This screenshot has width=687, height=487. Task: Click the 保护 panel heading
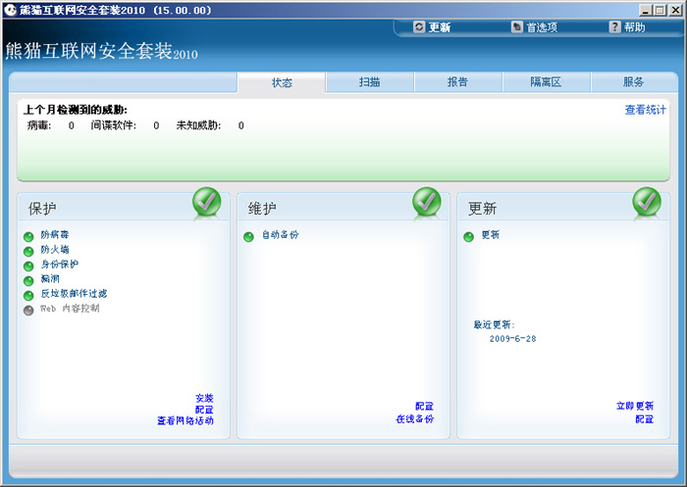(42, 209)
